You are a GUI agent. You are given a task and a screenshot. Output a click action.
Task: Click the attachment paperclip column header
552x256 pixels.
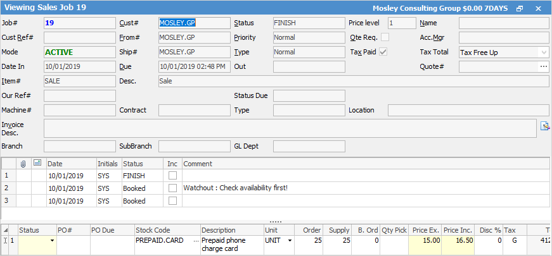pos(23,164)
